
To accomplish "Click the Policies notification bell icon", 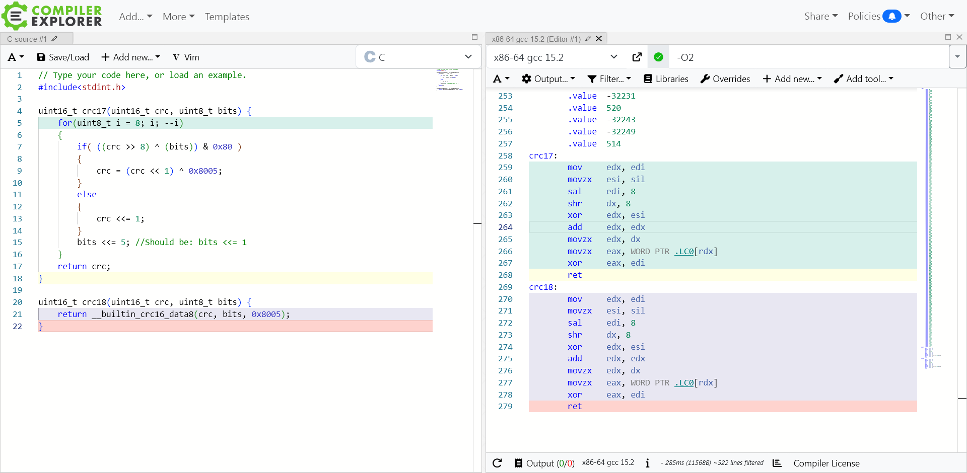I will 892,16.
